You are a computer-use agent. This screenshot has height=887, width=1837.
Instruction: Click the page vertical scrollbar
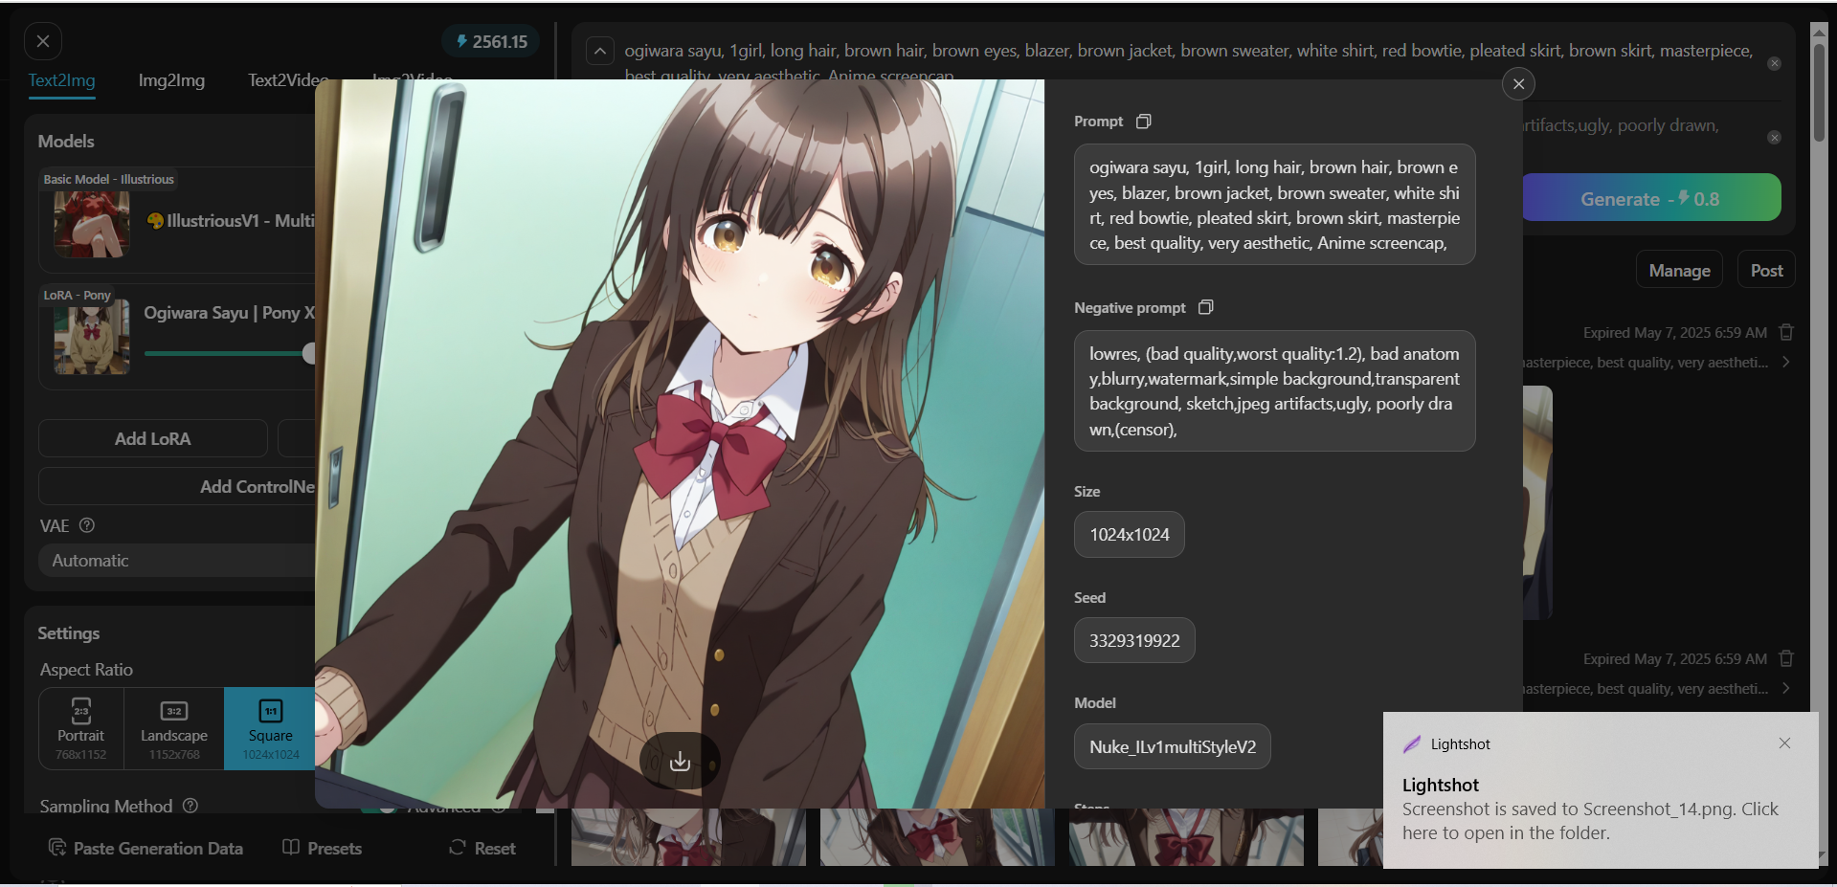click(x=1819, y=93)
